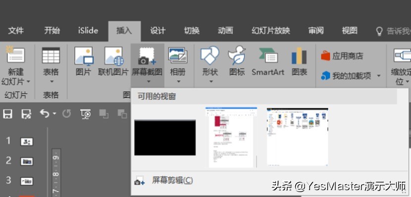Start slideshow from beginning icon
This screenshot has height=197, width=411.
pyautogui.click(x=86, y=114)
